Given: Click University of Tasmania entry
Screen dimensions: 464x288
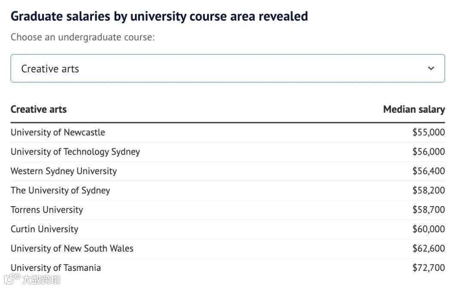Looking at the screenshot, I should pyautogui.click(x=55, y=268).
